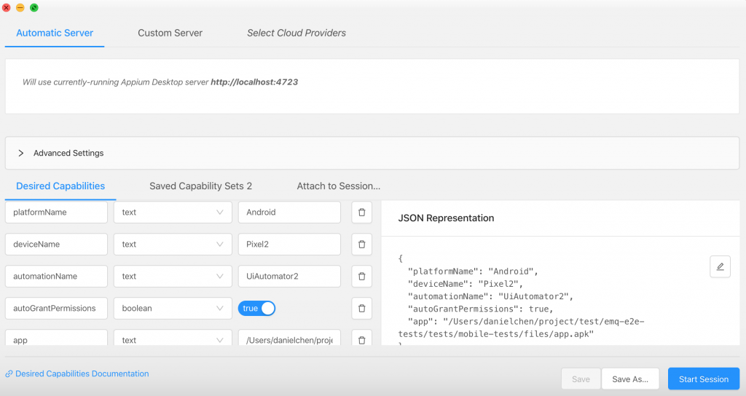Viewport: 746px width, 396px height.
Task: Delete the app capability row
Action: click(x=361, y=338)
